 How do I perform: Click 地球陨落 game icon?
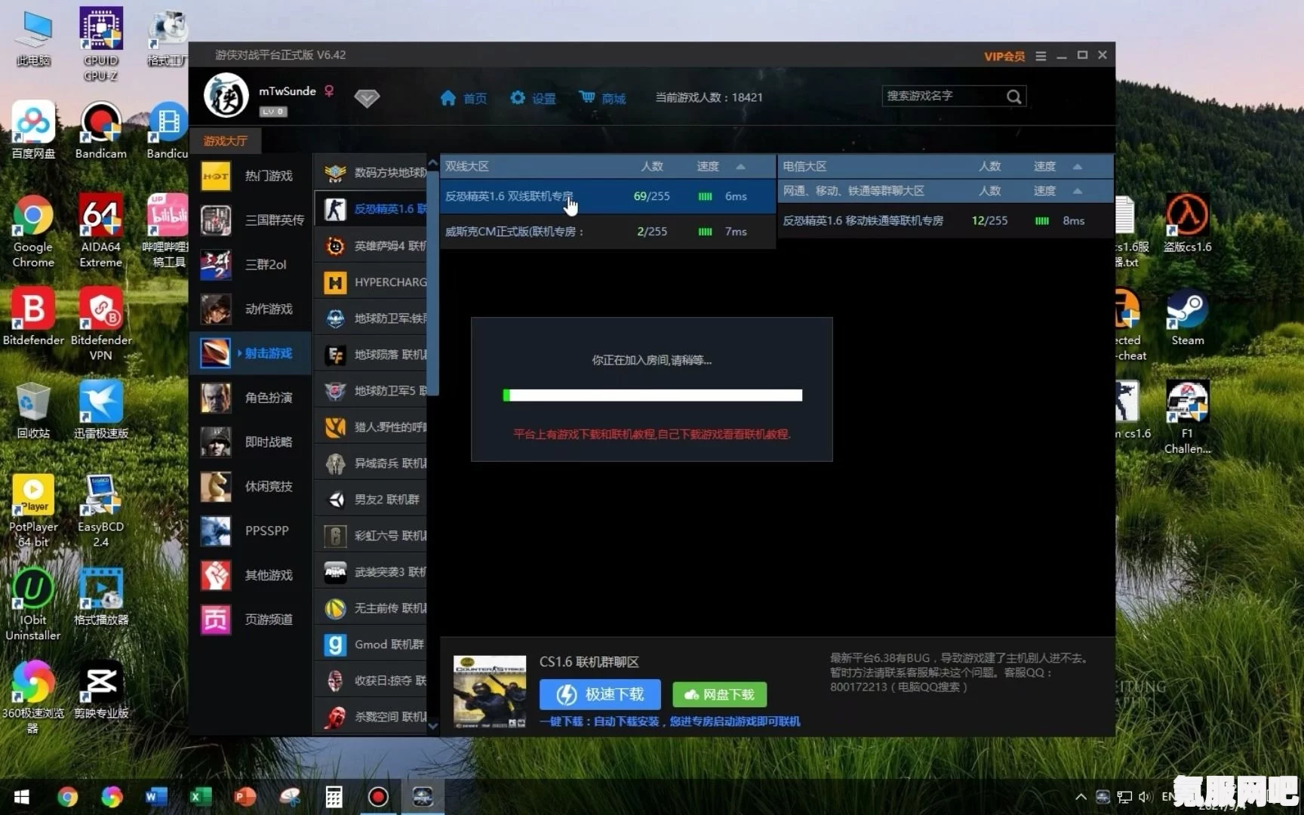coord(335,355)
